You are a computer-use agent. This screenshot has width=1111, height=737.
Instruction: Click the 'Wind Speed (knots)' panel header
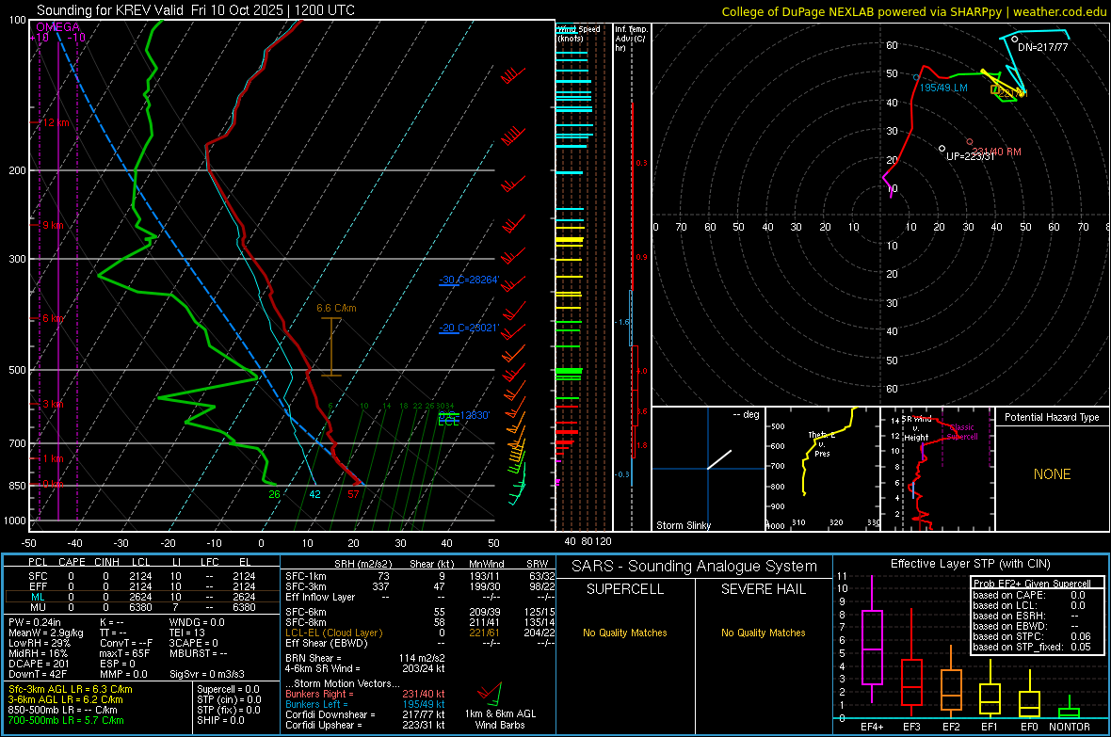coord(579,33)
